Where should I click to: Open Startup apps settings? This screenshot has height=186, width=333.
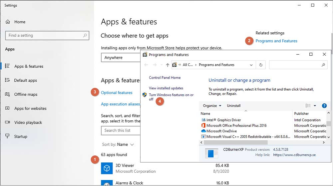20,136
